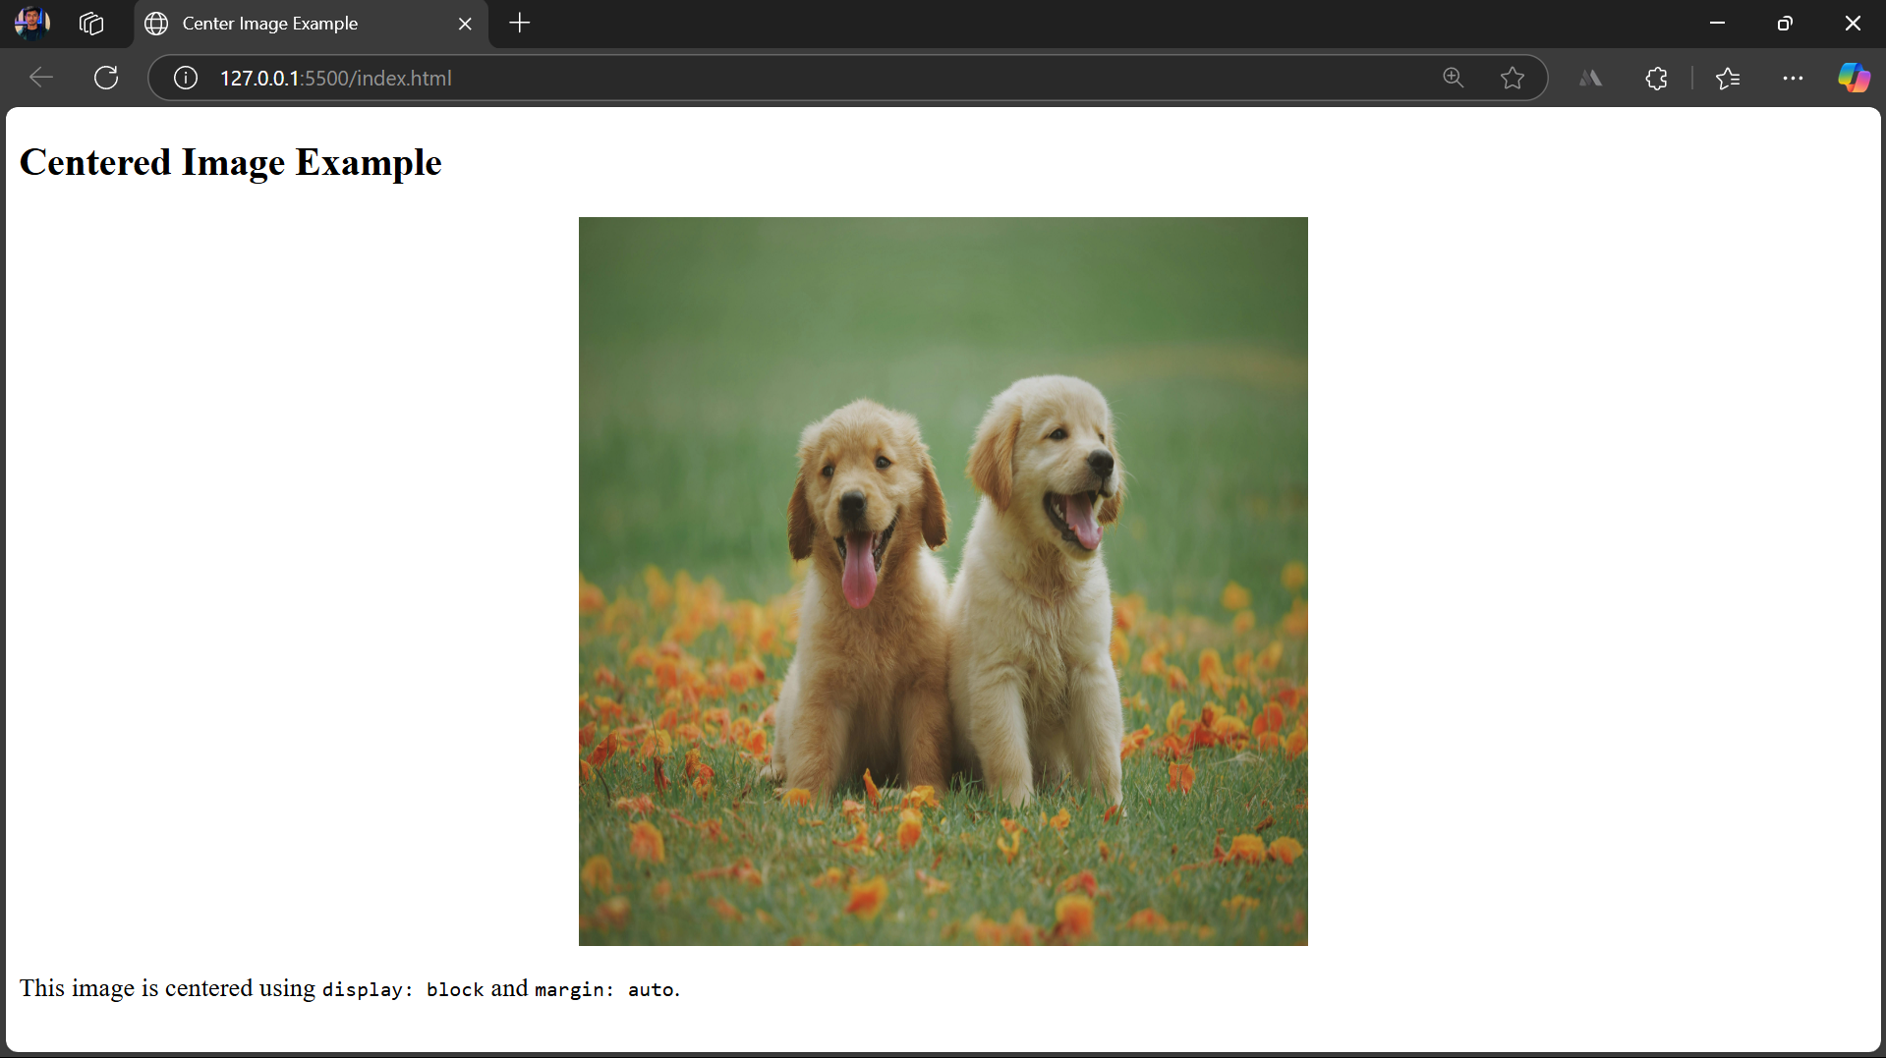
Task: Open the Favorites list icon
Action: tap(1728, 78)
